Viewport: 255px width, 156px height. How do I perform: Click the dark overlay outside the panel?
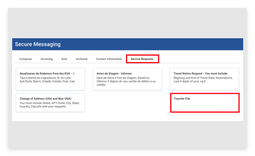click(127, 134)
